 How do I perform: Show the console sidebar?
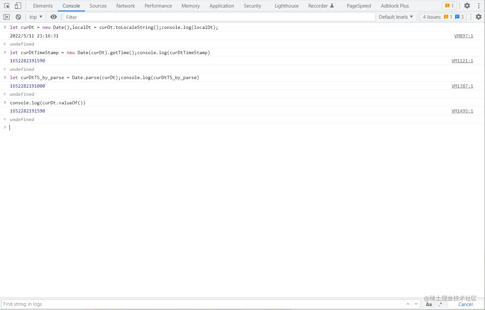(x=7, y=17)
